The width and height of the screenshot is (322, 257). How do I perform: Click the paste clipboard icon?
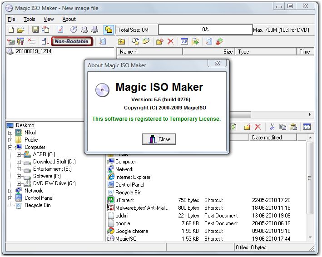(293, 127)
